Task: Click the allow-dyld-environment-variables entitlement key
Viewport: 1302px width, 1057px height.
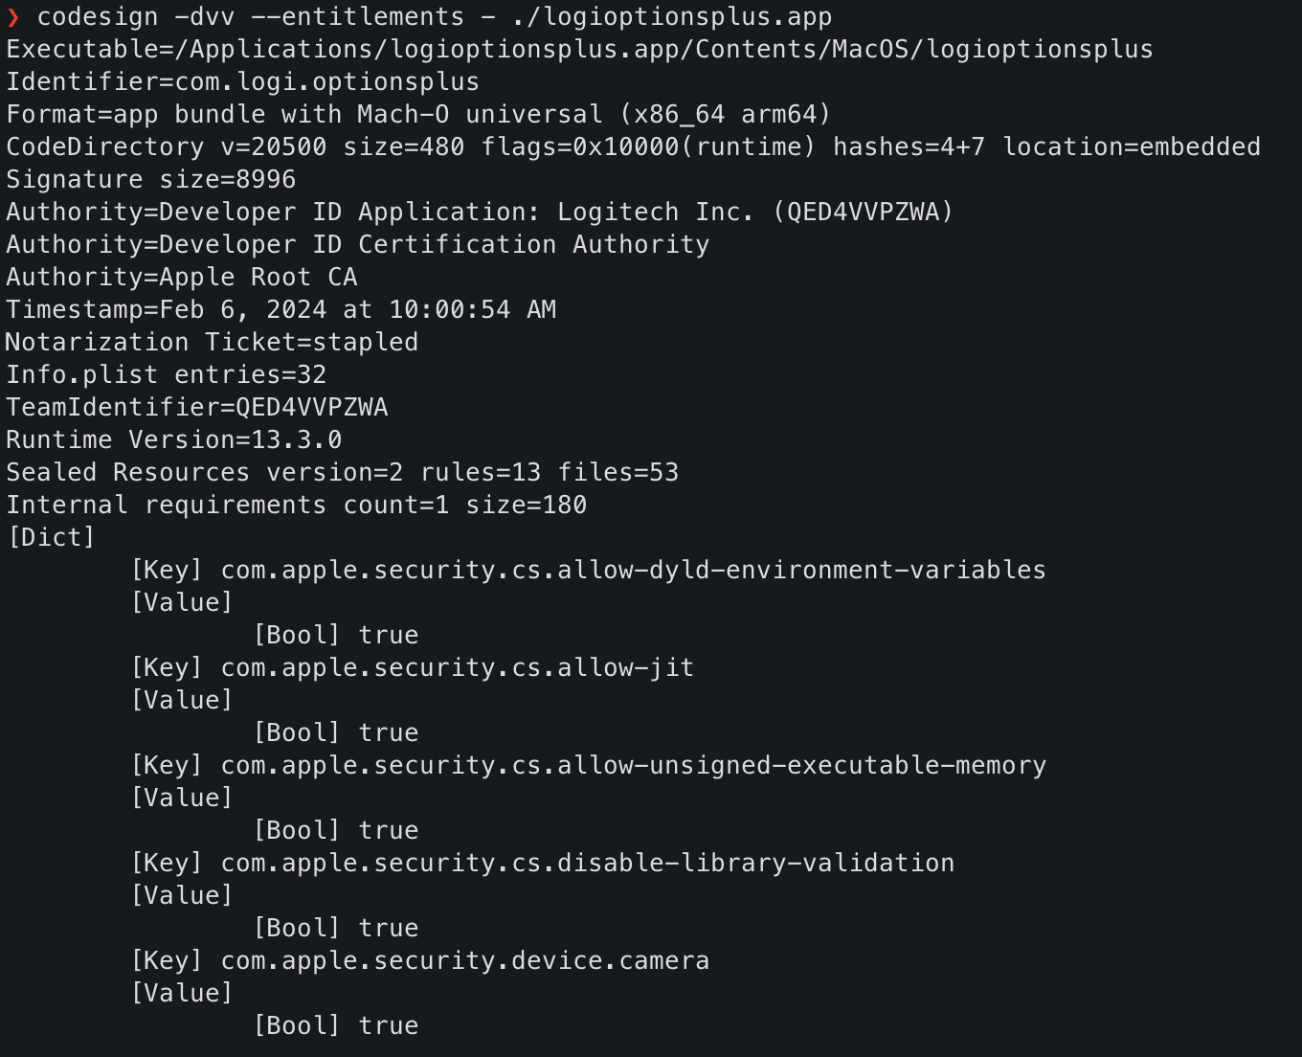Action: [633, 571]
